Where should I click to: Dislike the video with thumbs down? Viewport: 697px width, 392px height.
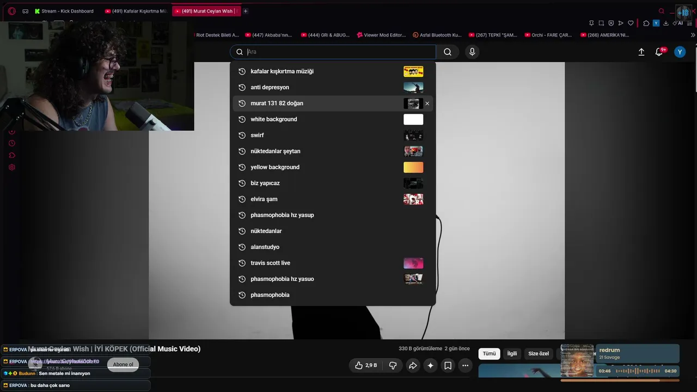coord(393,365)
